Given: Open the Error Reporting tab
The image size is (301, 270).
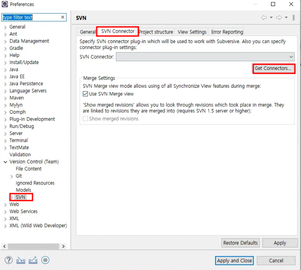Looking at the screenshot, I should [227, 32].
